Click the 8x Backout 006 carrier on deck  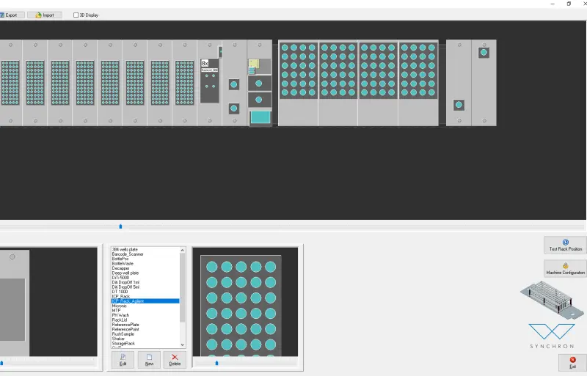[x=209, y=81]
